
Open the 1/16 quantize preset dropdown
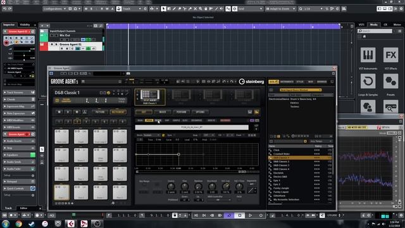coord(314,9)
